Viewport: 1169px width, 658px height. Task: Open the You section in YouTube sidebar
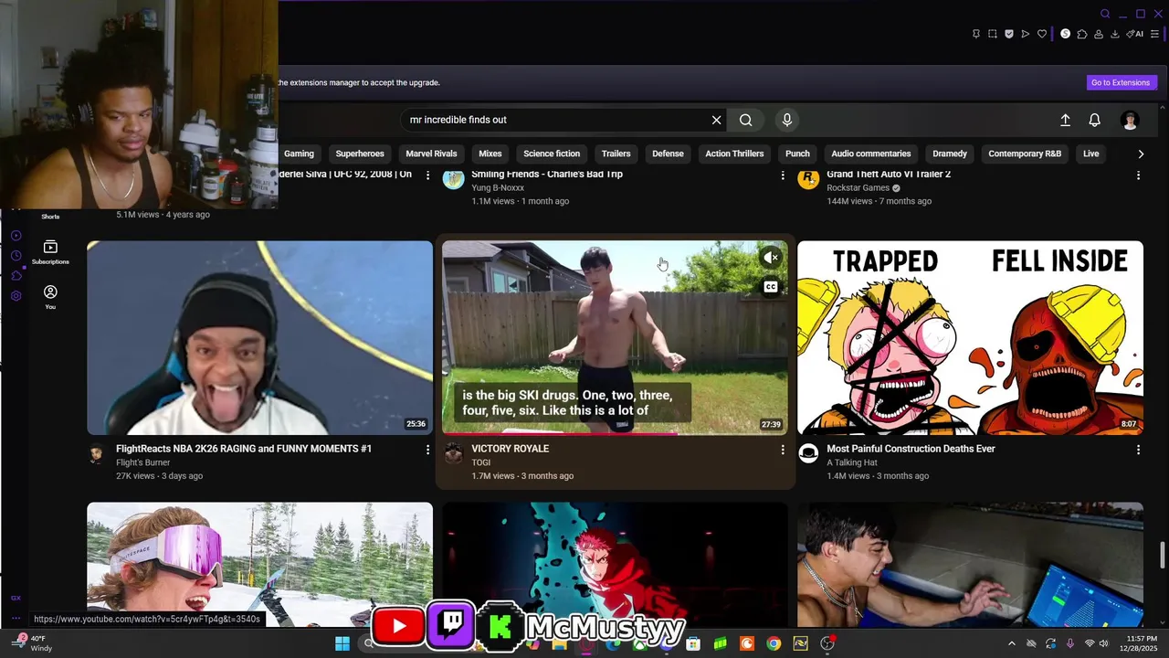(x=50, y=297)
